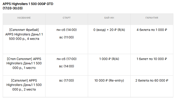Viewport: 181px width, 100px height.
Task: Click the APPS Highrollers 1 500 000₽ GTD heading
Action: click(x=28, y=4)
